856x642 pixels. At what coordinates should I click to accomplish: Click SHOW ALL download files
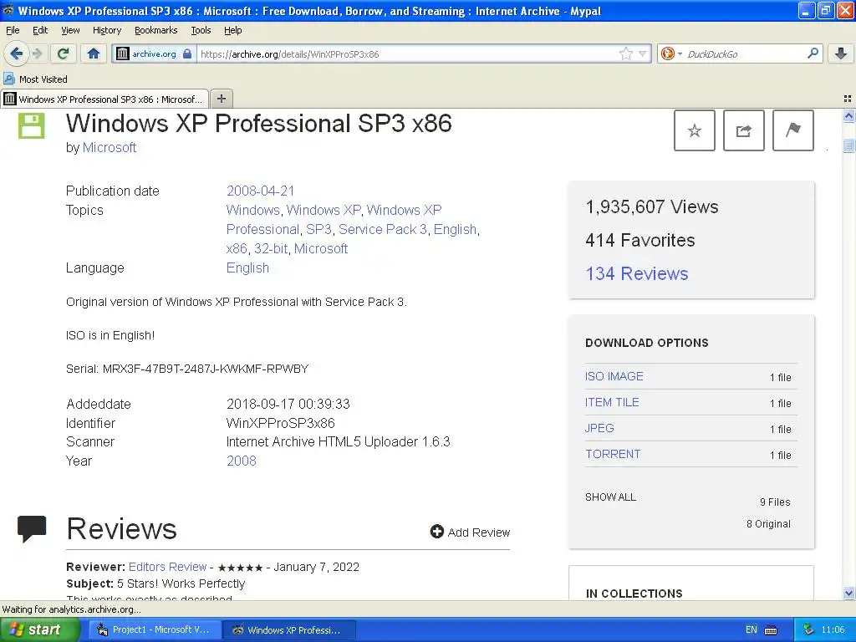[610, 497]
